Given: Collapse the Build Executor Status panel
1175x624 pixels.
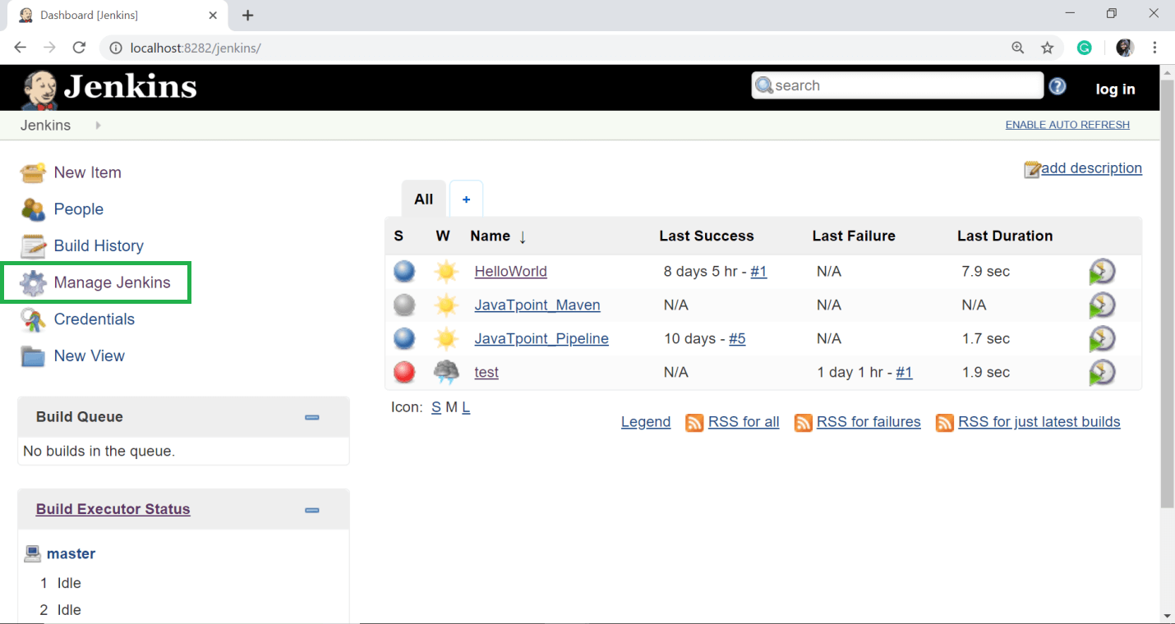Looking at the screenshot, I should [x=312, y=510].
